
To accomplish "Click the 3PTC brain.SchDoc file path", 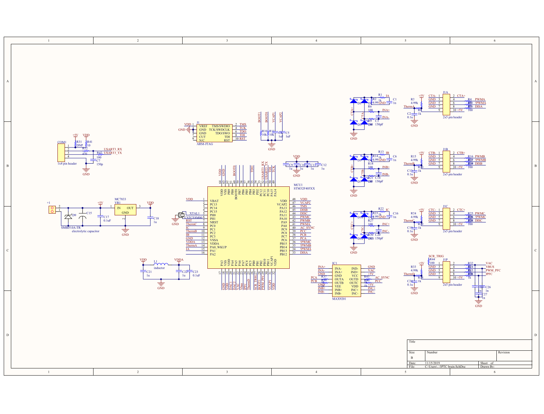I will pos(445,367).
